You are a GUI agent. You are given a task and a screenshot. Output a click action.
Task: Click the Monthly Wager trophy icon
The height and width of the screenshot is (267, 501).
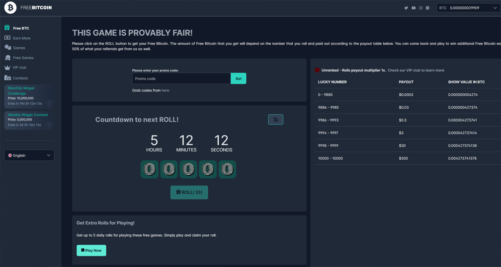(50, 104)
